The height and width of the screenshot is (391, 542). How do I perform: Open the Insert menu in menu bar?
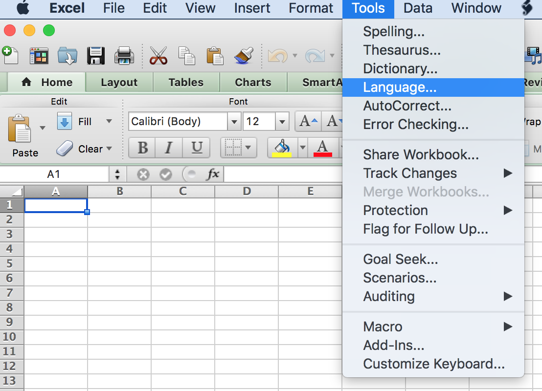pyautogui.click(x=252, y=8)
